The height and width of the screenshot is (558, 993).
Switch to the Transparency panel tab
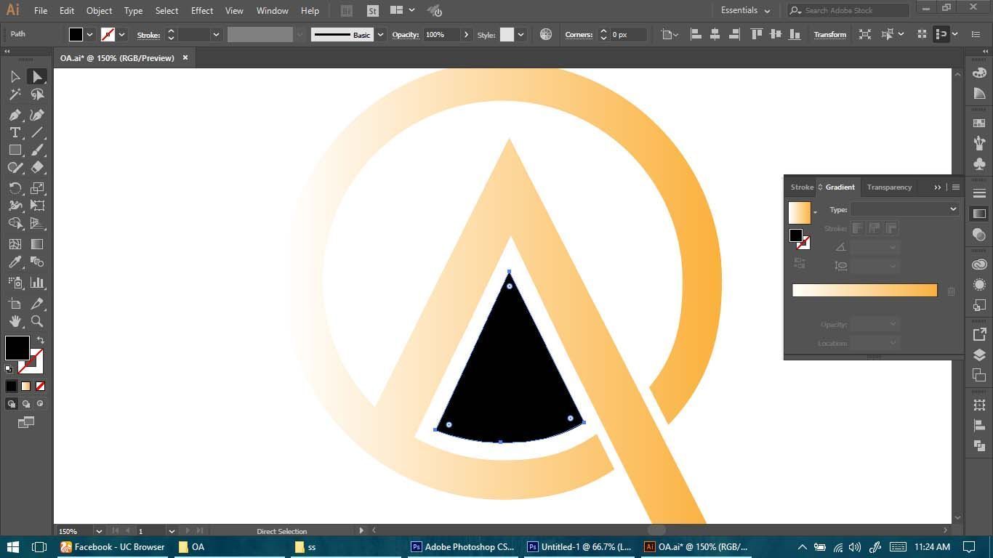[889, 187]
